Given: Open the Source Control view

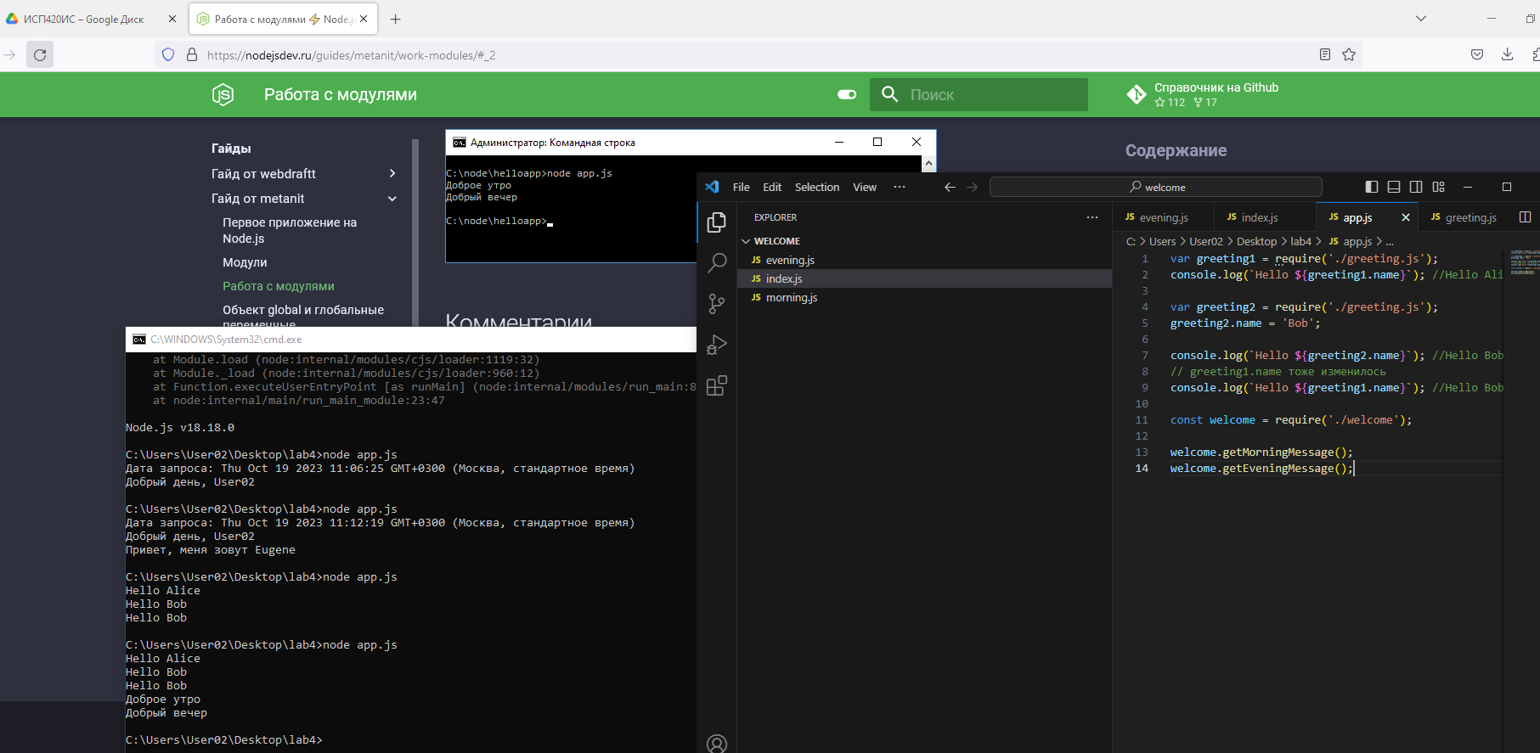Looking at the screenshot, I should pos(717,303).
